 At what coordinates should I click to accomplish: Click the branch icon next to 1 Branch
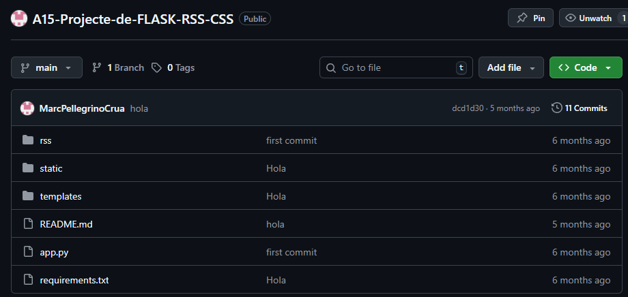96,67
